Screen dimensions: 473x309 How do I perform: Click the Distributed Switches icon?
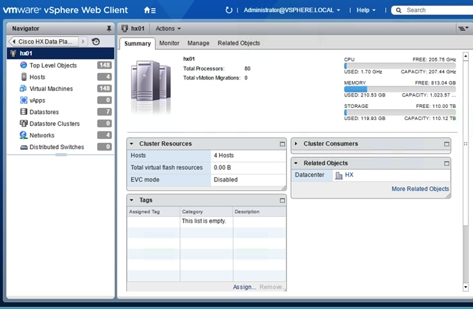[x=24, y=147]
